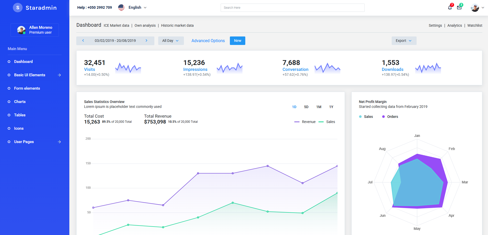488x235 pixels.
Task: Click the Icons menu bullet icon
Action: click(9, 128)
